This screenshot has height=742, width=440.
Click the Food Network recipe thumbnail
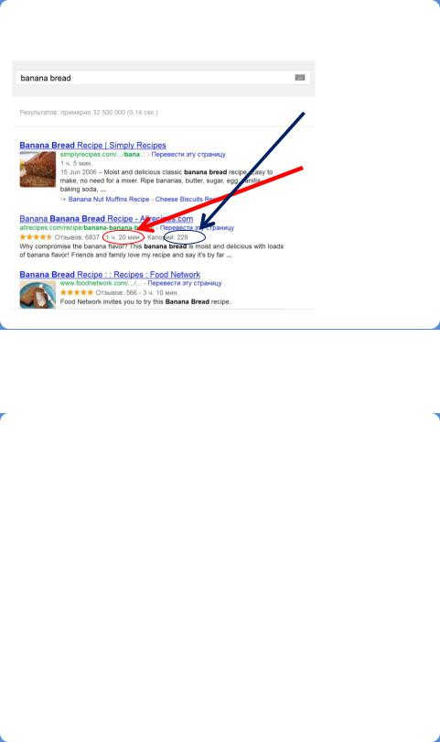(x=38, y=294)
